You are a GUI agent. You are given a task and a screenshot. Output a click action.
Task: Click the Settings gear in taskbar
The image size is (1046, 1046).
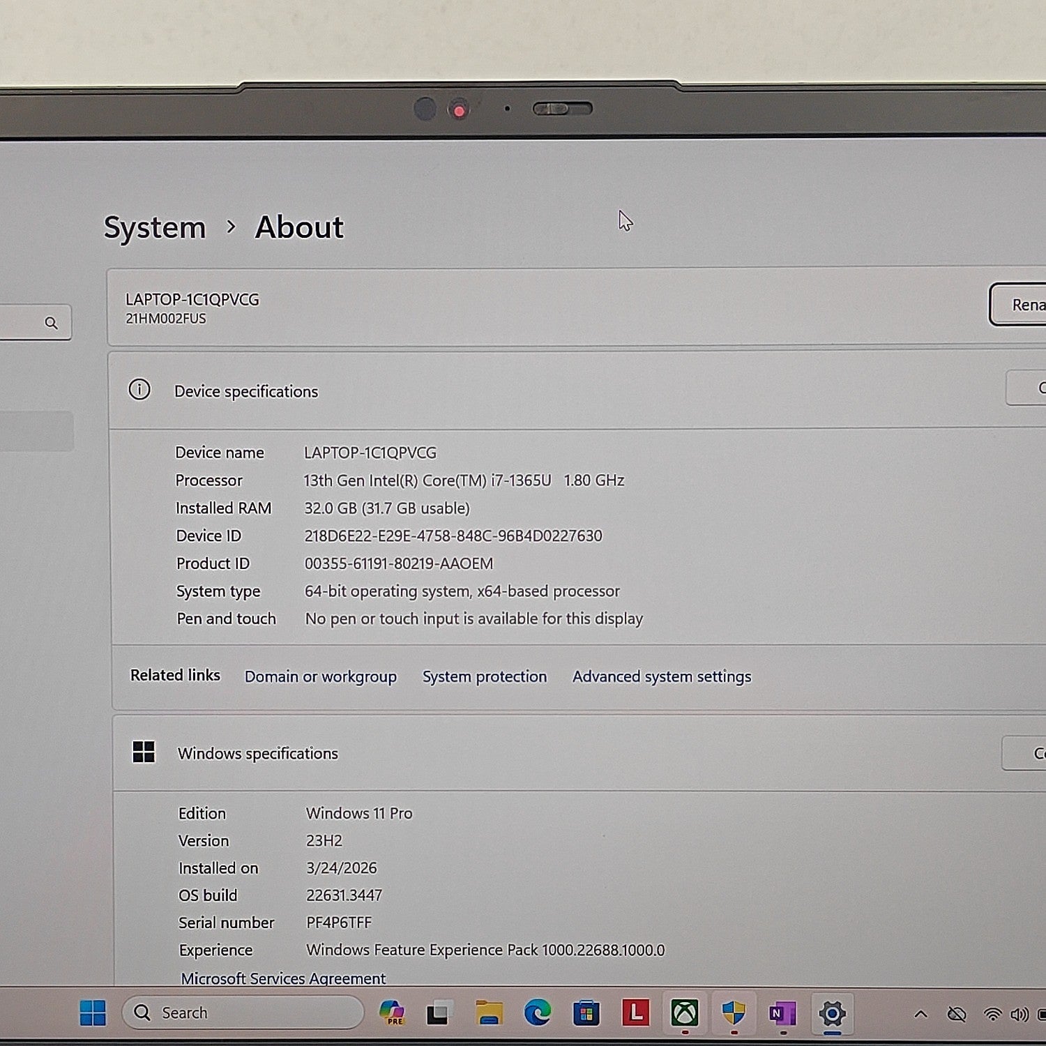pyautogui.click(x=832, y=1013)
